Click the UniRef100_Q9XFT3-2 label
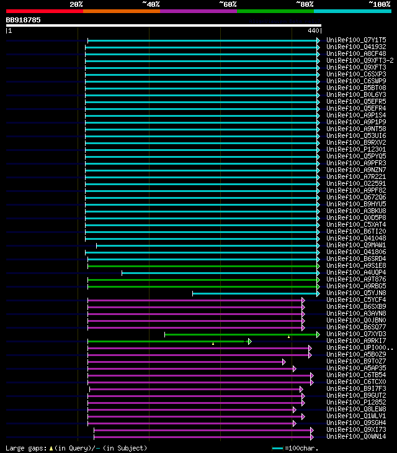397x453 pixels. (x=360, y=60)
